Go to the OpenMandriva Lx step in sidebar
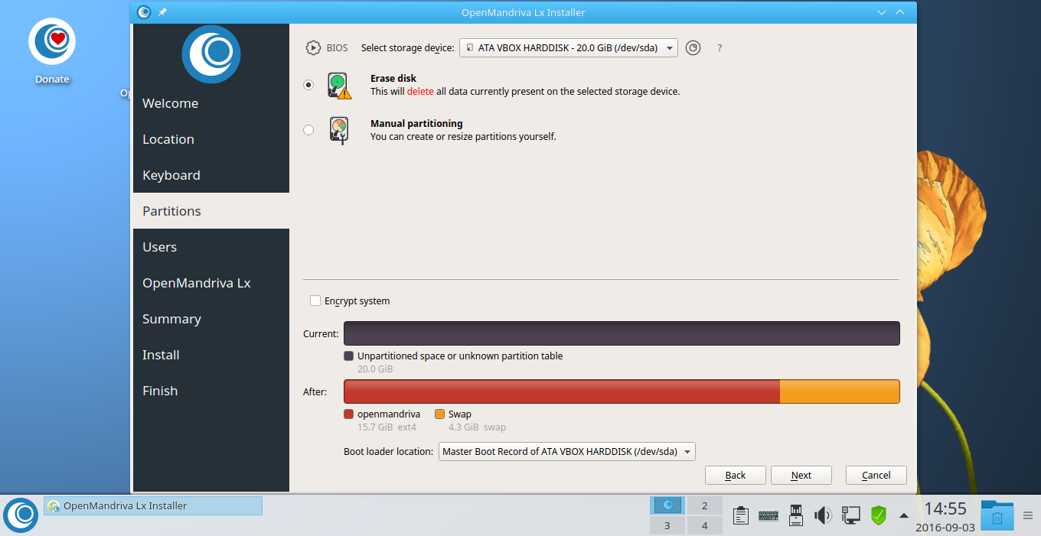The width and height of the screenshot is (1041, 536). tap(211, 283)
